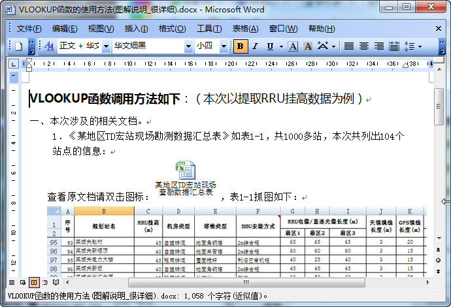Click the Distributed alignment icon

pyautogui.click(x=393, y=46)
